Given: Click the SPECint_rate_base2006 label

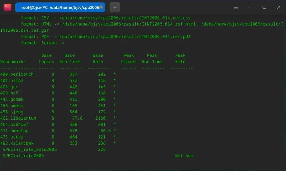Looking at the screenshot, I should pyautogui.click(x=30, y=149).
